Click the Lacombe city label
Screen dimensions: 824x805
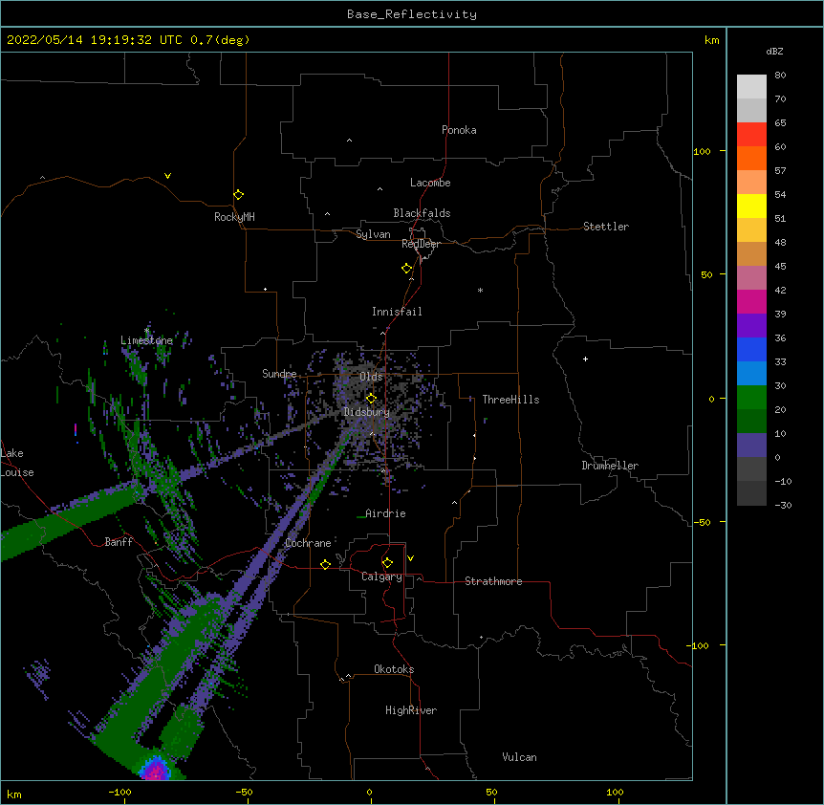[x=430, y=183]
